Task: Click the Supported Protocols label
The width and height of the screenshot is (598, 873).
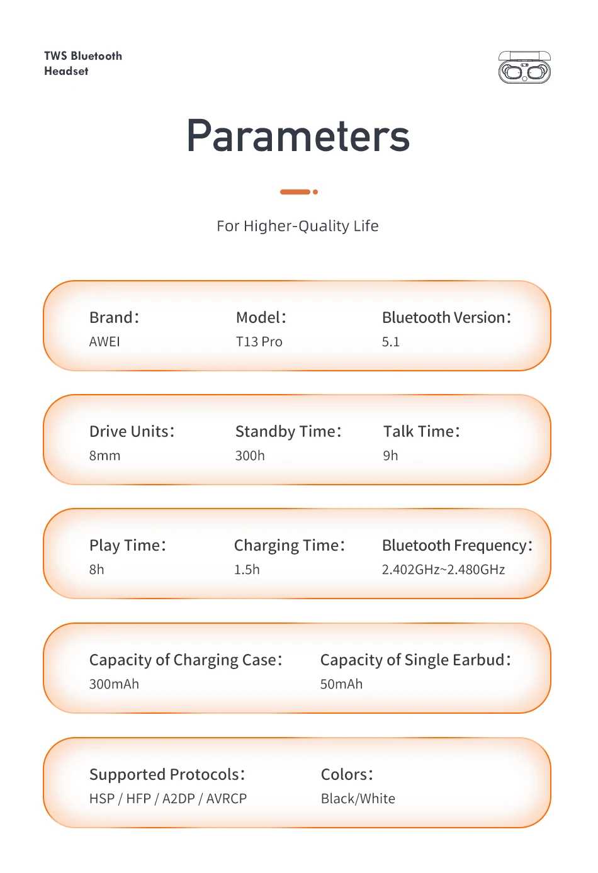Action: tap(167, 775)
